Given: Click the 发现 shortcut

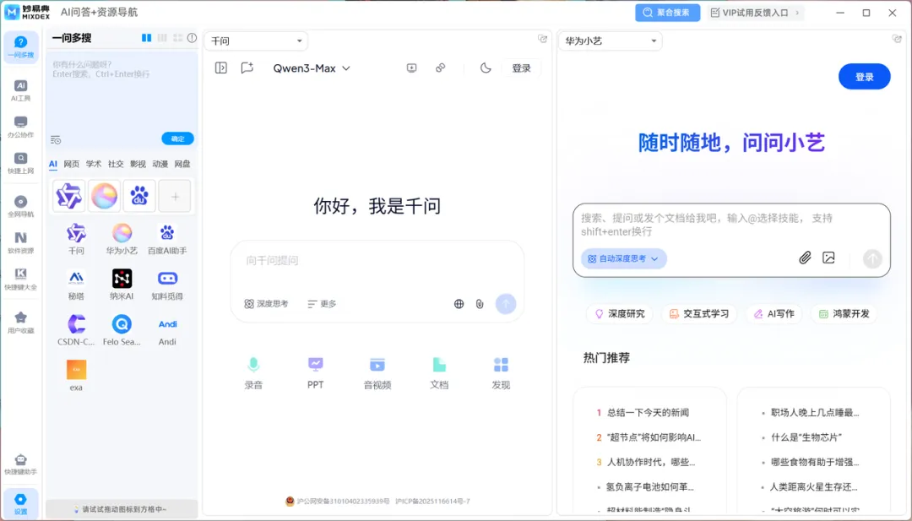Looking at the screenshot, I should (501, 373).
